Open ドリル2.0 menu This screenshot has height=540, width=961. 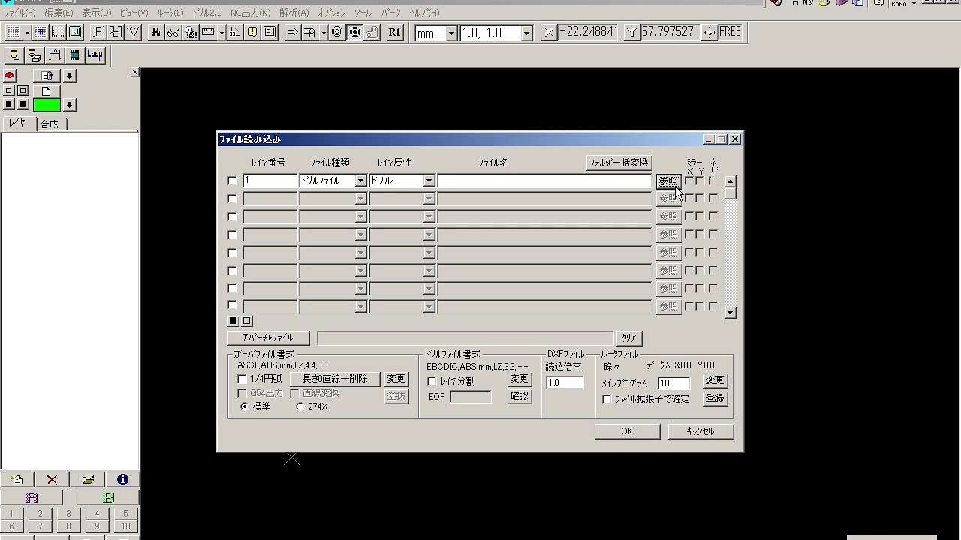click(206, 13)
